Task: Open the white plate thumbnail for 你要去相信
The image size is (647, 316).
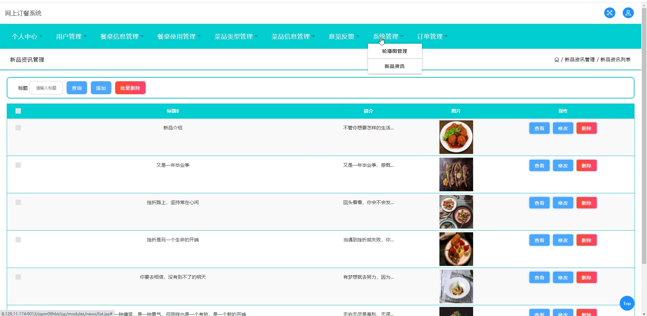Action: (x=456, y=286)
